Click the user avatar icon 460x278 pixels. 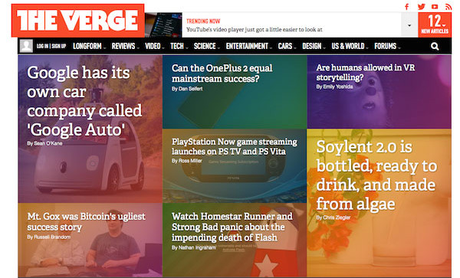coord(26,46)
